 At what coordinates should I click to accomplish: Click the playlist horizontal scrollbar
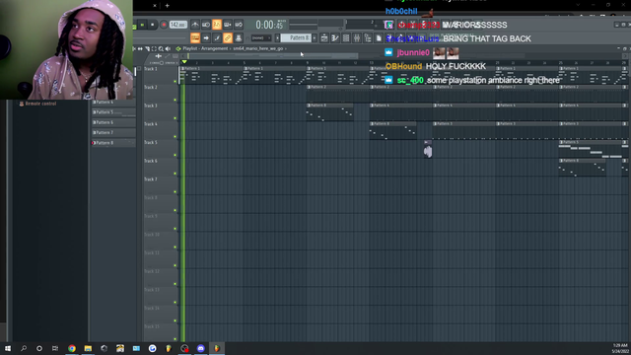point(273,56)
